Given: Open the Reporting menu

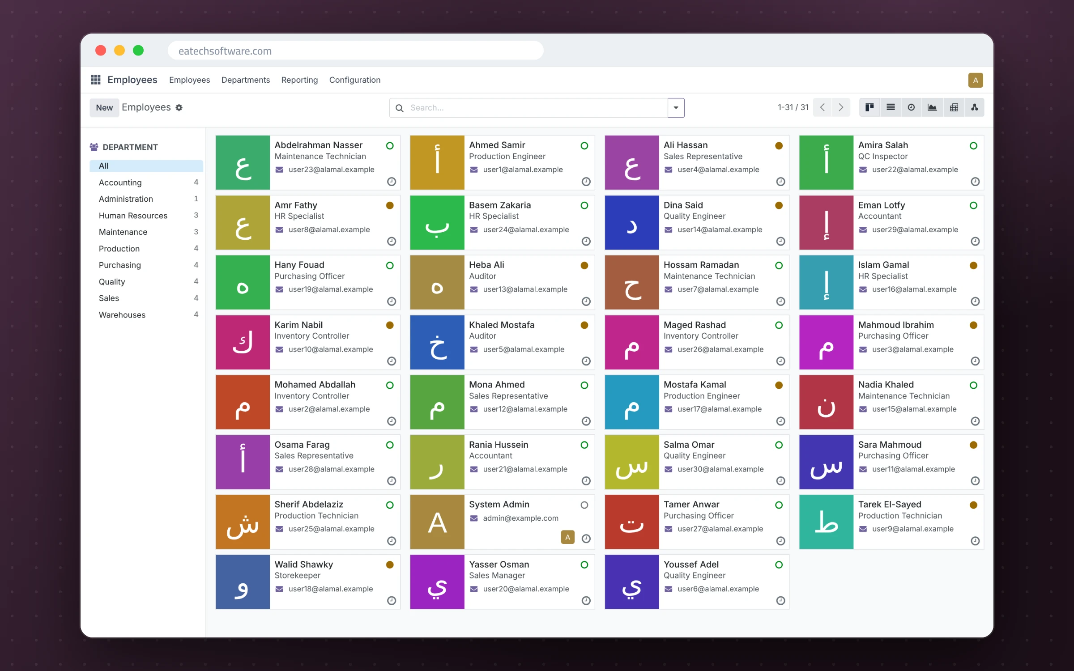Looking at the screenshot, I should coord(299,80).
